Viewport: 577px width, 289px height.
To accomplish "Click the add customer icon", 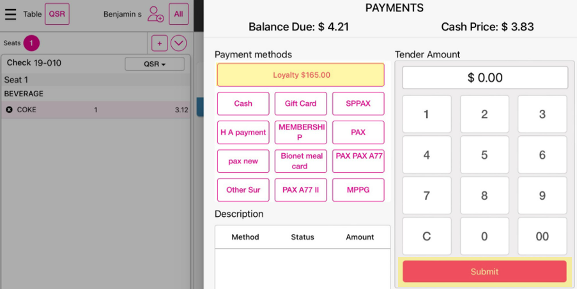I will [155, 14].
